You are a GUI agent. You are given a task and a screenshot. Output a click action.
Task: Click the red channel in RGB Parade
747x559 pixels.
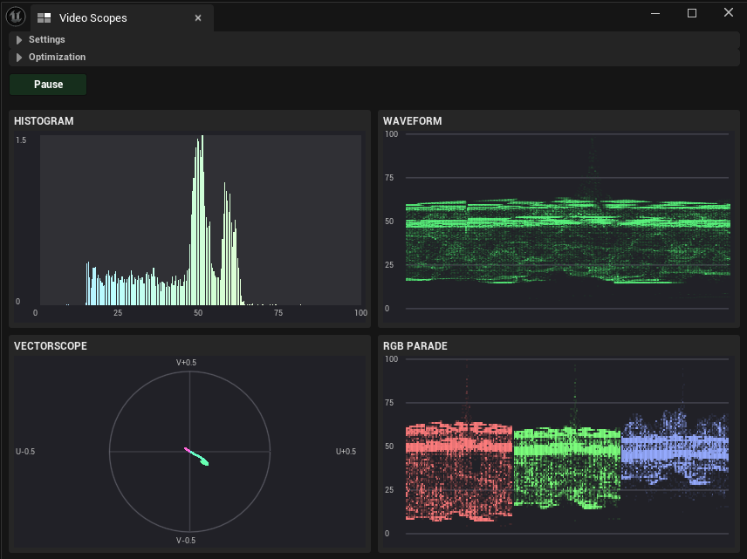coord(459,472)
